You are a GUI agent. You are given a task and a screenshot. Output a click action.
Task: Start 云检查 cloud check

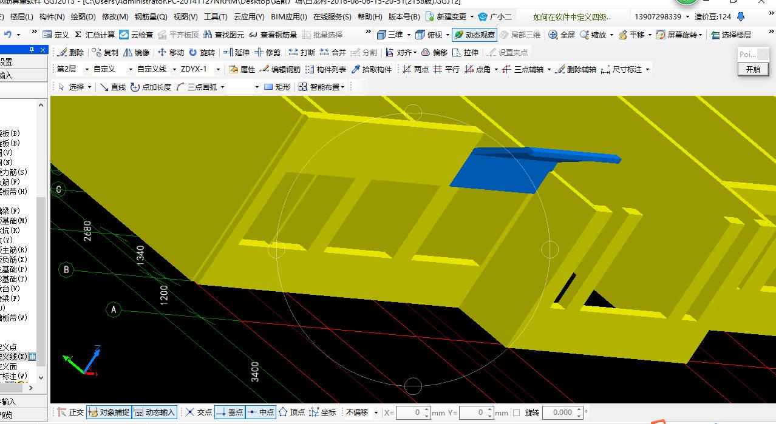136,35
